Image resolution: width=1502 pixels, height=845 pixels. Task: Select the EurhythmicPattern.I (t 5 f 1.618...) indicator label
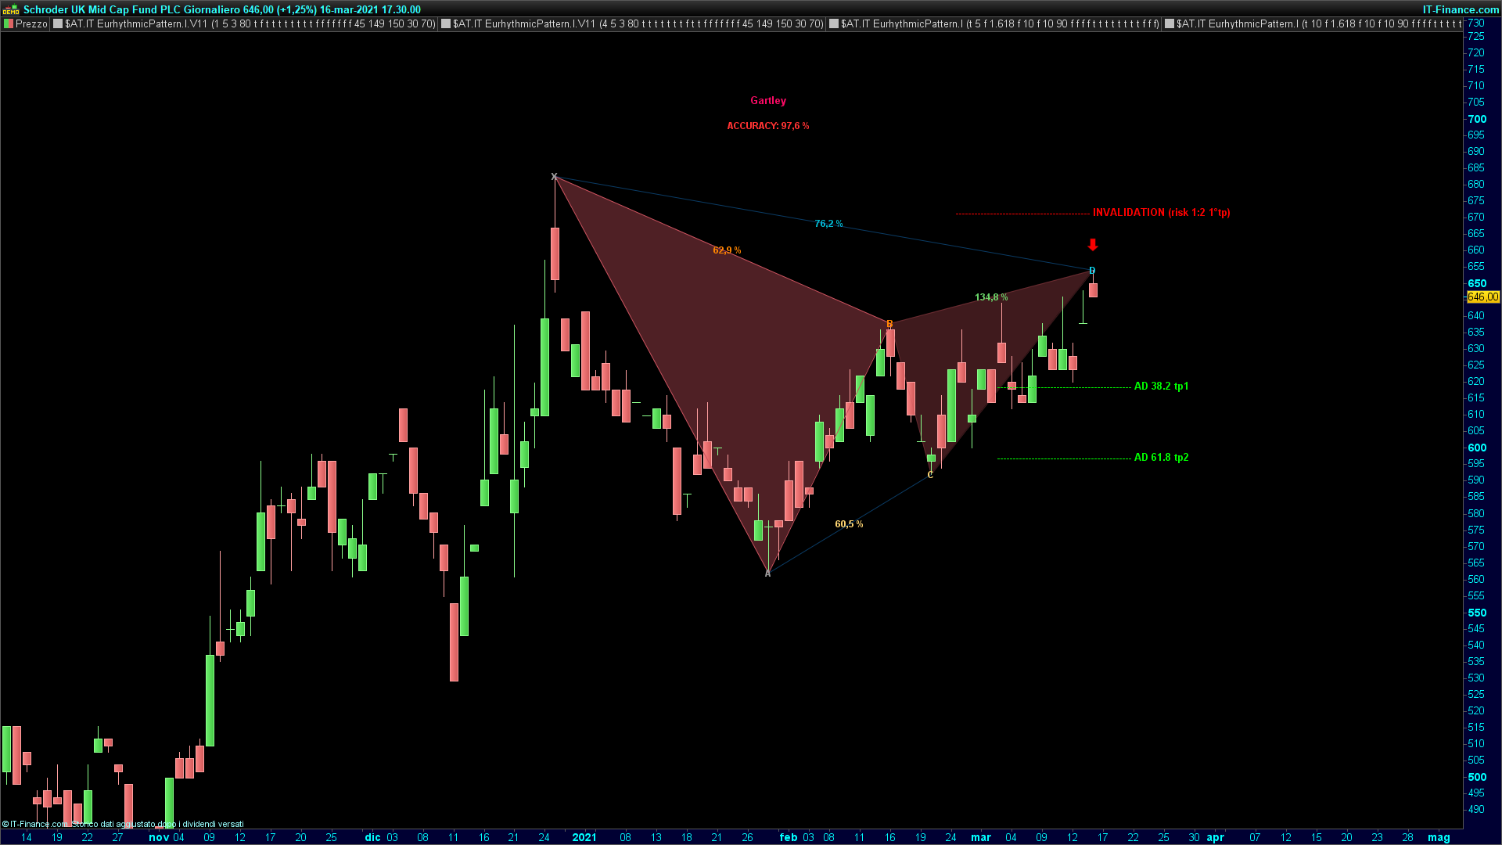999,24
